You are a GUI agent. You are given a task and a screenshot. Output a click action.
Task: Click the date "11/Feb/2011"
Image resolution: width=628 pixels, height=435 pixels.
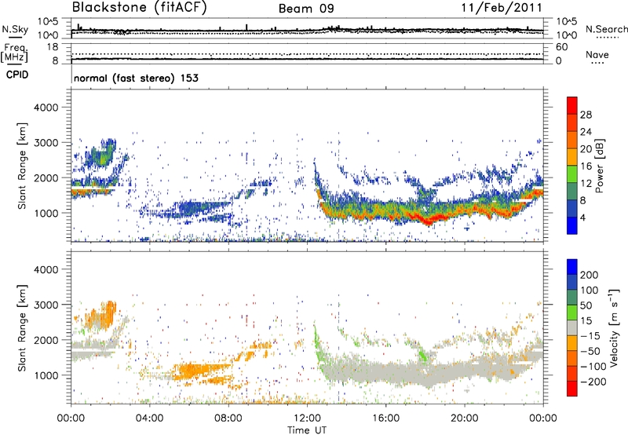(x=502, y=8)
